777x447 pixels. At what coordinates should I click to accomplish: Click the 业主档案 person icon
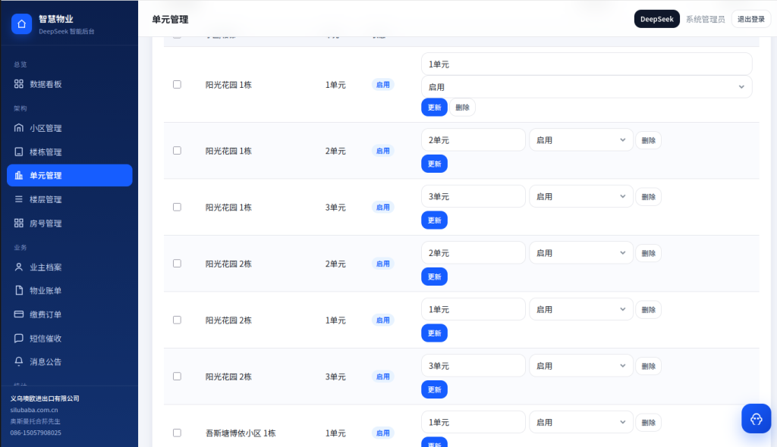[x=19, y=267]
